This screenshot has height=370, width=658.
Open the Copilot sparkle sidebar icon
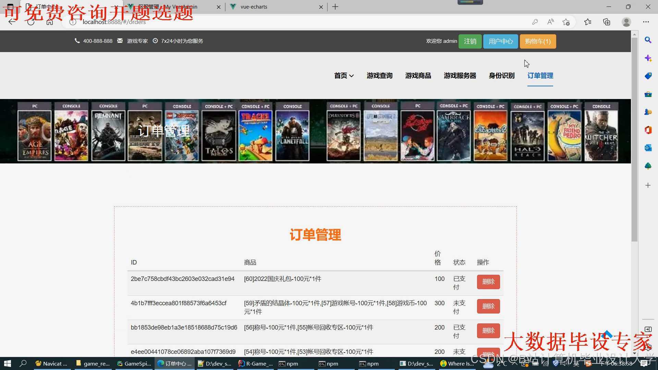point(648,58)
